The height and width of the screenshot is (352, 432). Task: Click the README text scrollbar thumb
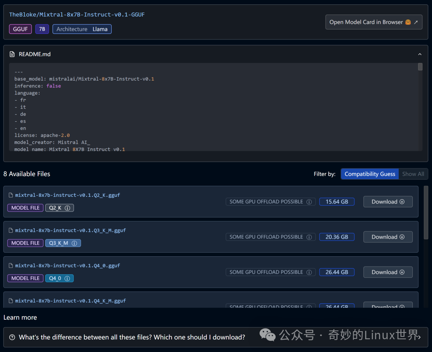pos(420,67)
